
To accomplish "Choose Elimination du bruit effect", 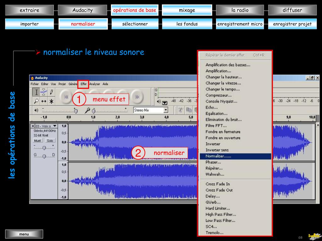I will coord(235,120).
